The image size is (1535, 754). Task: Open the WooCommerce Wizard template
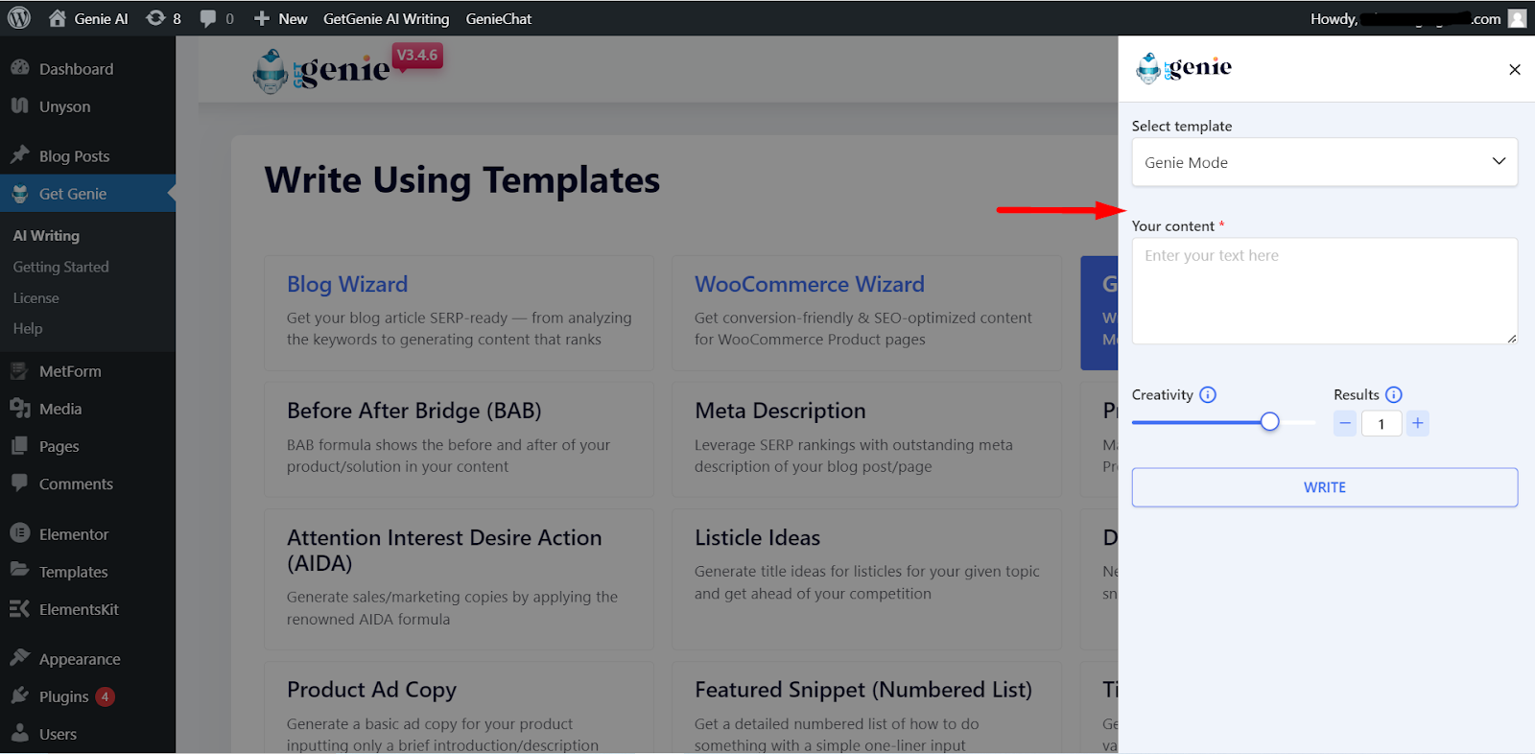click(x=867, y=313)
